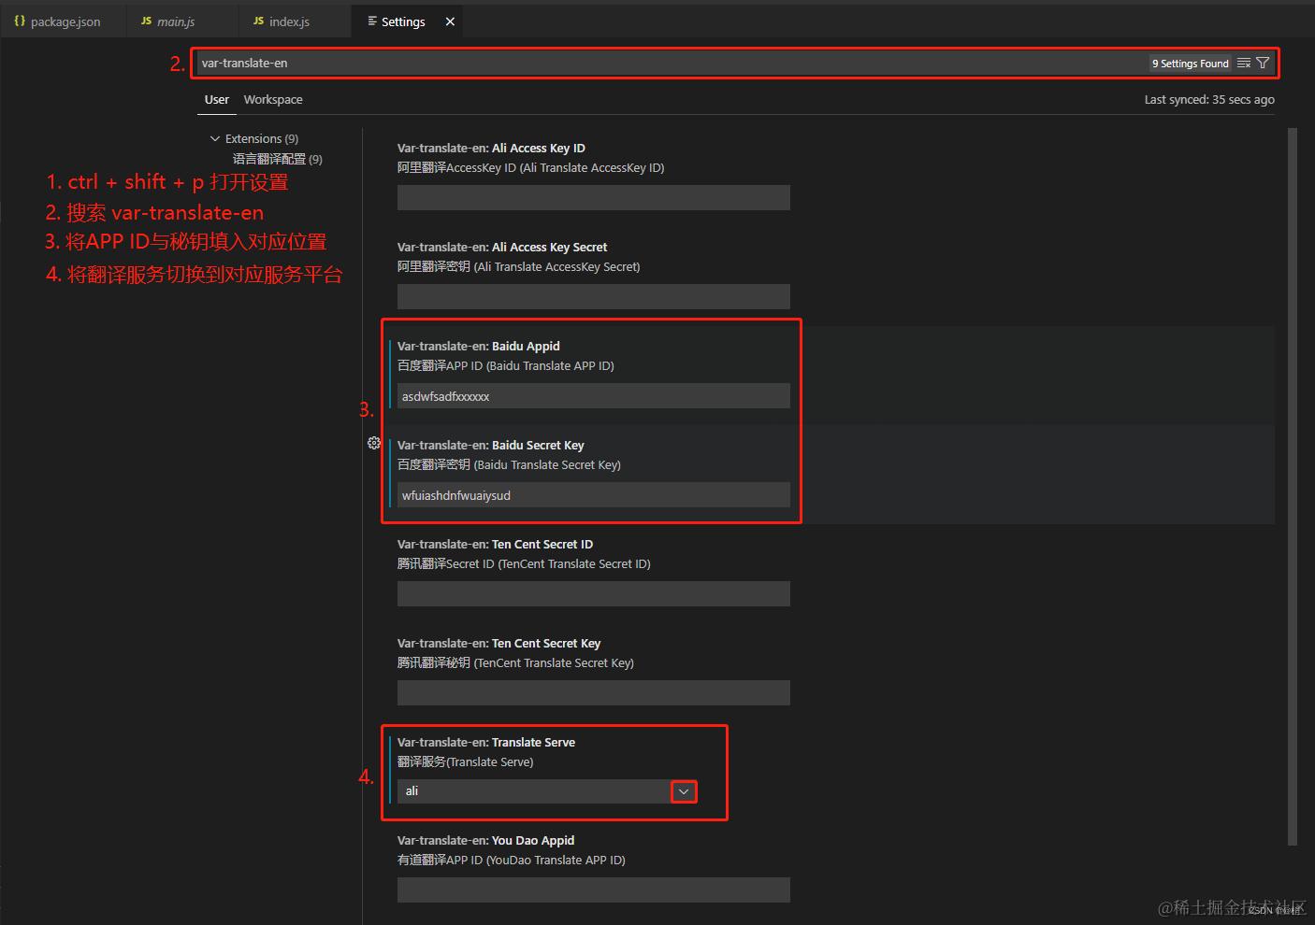Screen dimensions: 1315x925
Task: Click the 'Ali Access Key ID' title
Action: [539, 148]
